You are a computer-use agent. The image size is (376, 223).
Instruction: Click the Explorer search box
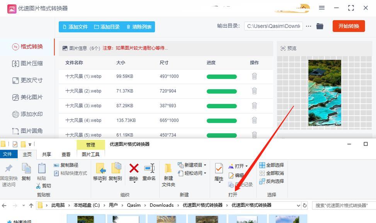344,206
